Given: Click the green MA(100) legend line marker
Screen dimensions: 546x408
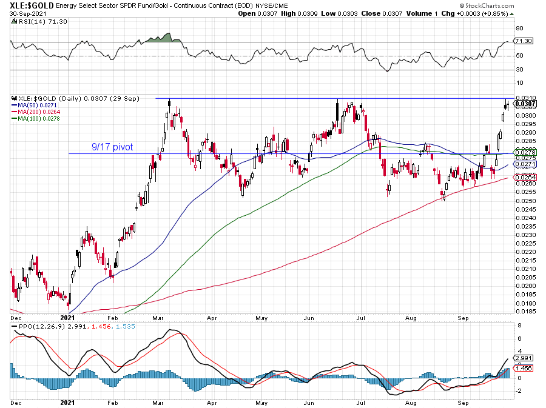Looking at the screenshot, I should tap(15, 119).
